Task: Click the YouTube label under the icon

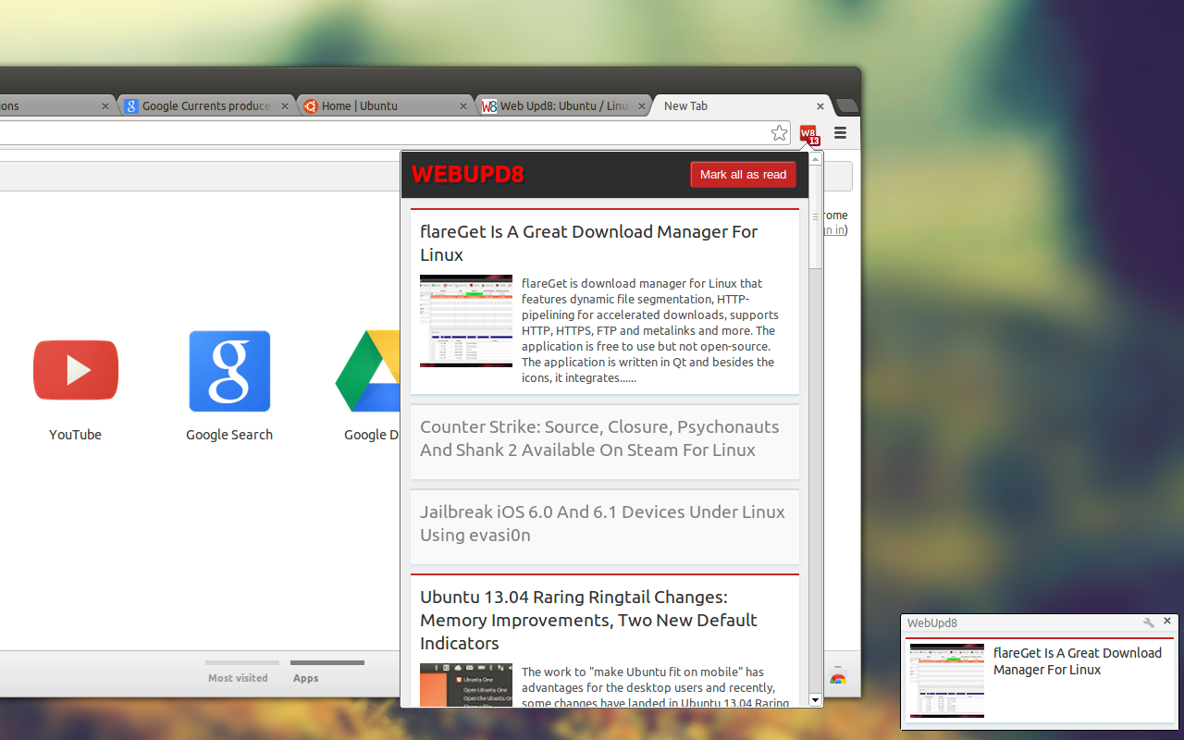Action: click(76, 435)
